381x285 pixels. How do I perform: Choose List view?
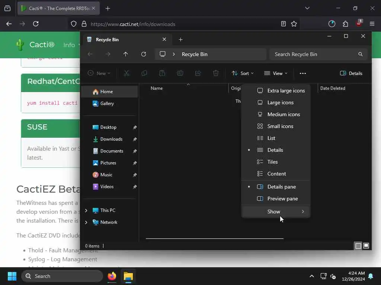(x=276, y=138)
